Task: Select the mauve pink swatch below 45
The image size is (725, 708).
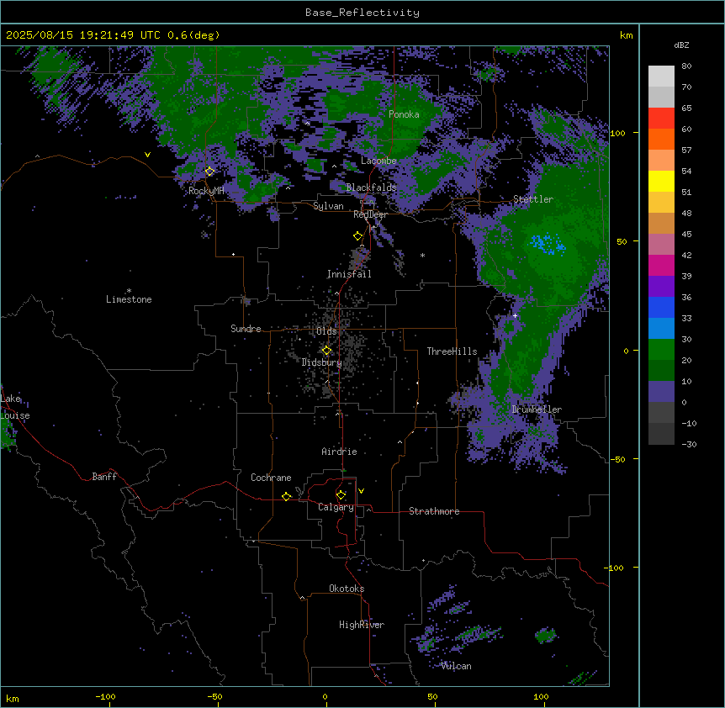Action: (x=661, y=245)
